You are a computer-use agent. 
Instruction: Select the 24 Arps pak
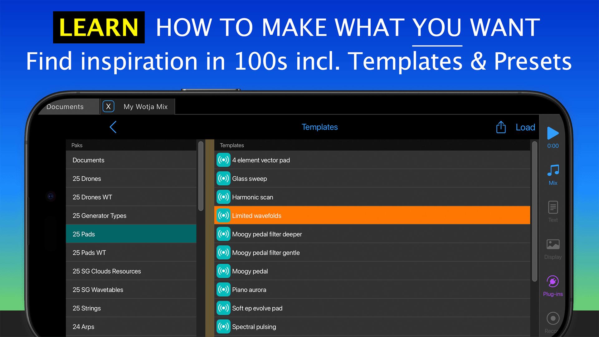click(131, 326)
